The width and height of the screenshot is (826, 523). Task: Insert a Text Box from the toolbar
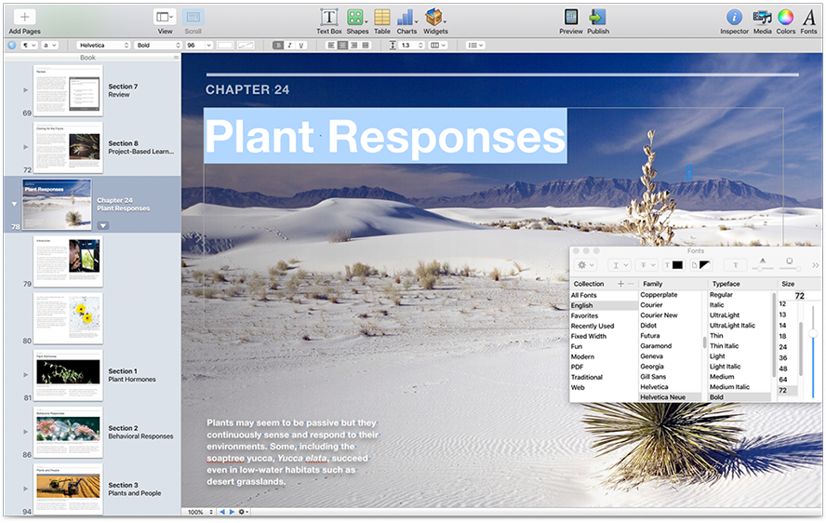click(328, 18)
